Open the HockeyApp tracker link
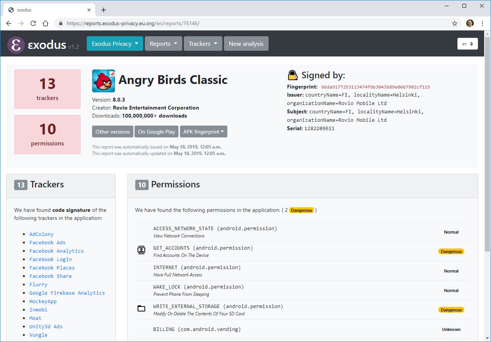 tap(43, 301)
